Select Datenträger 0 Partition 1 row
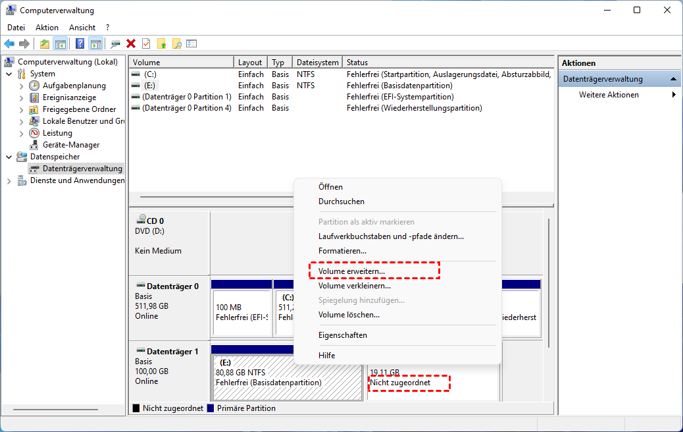The width and height of the screenshot is (683, 432). coord(341,97)
